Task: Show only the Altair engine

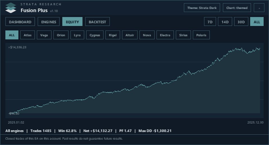Action: (x=130, y=35)
